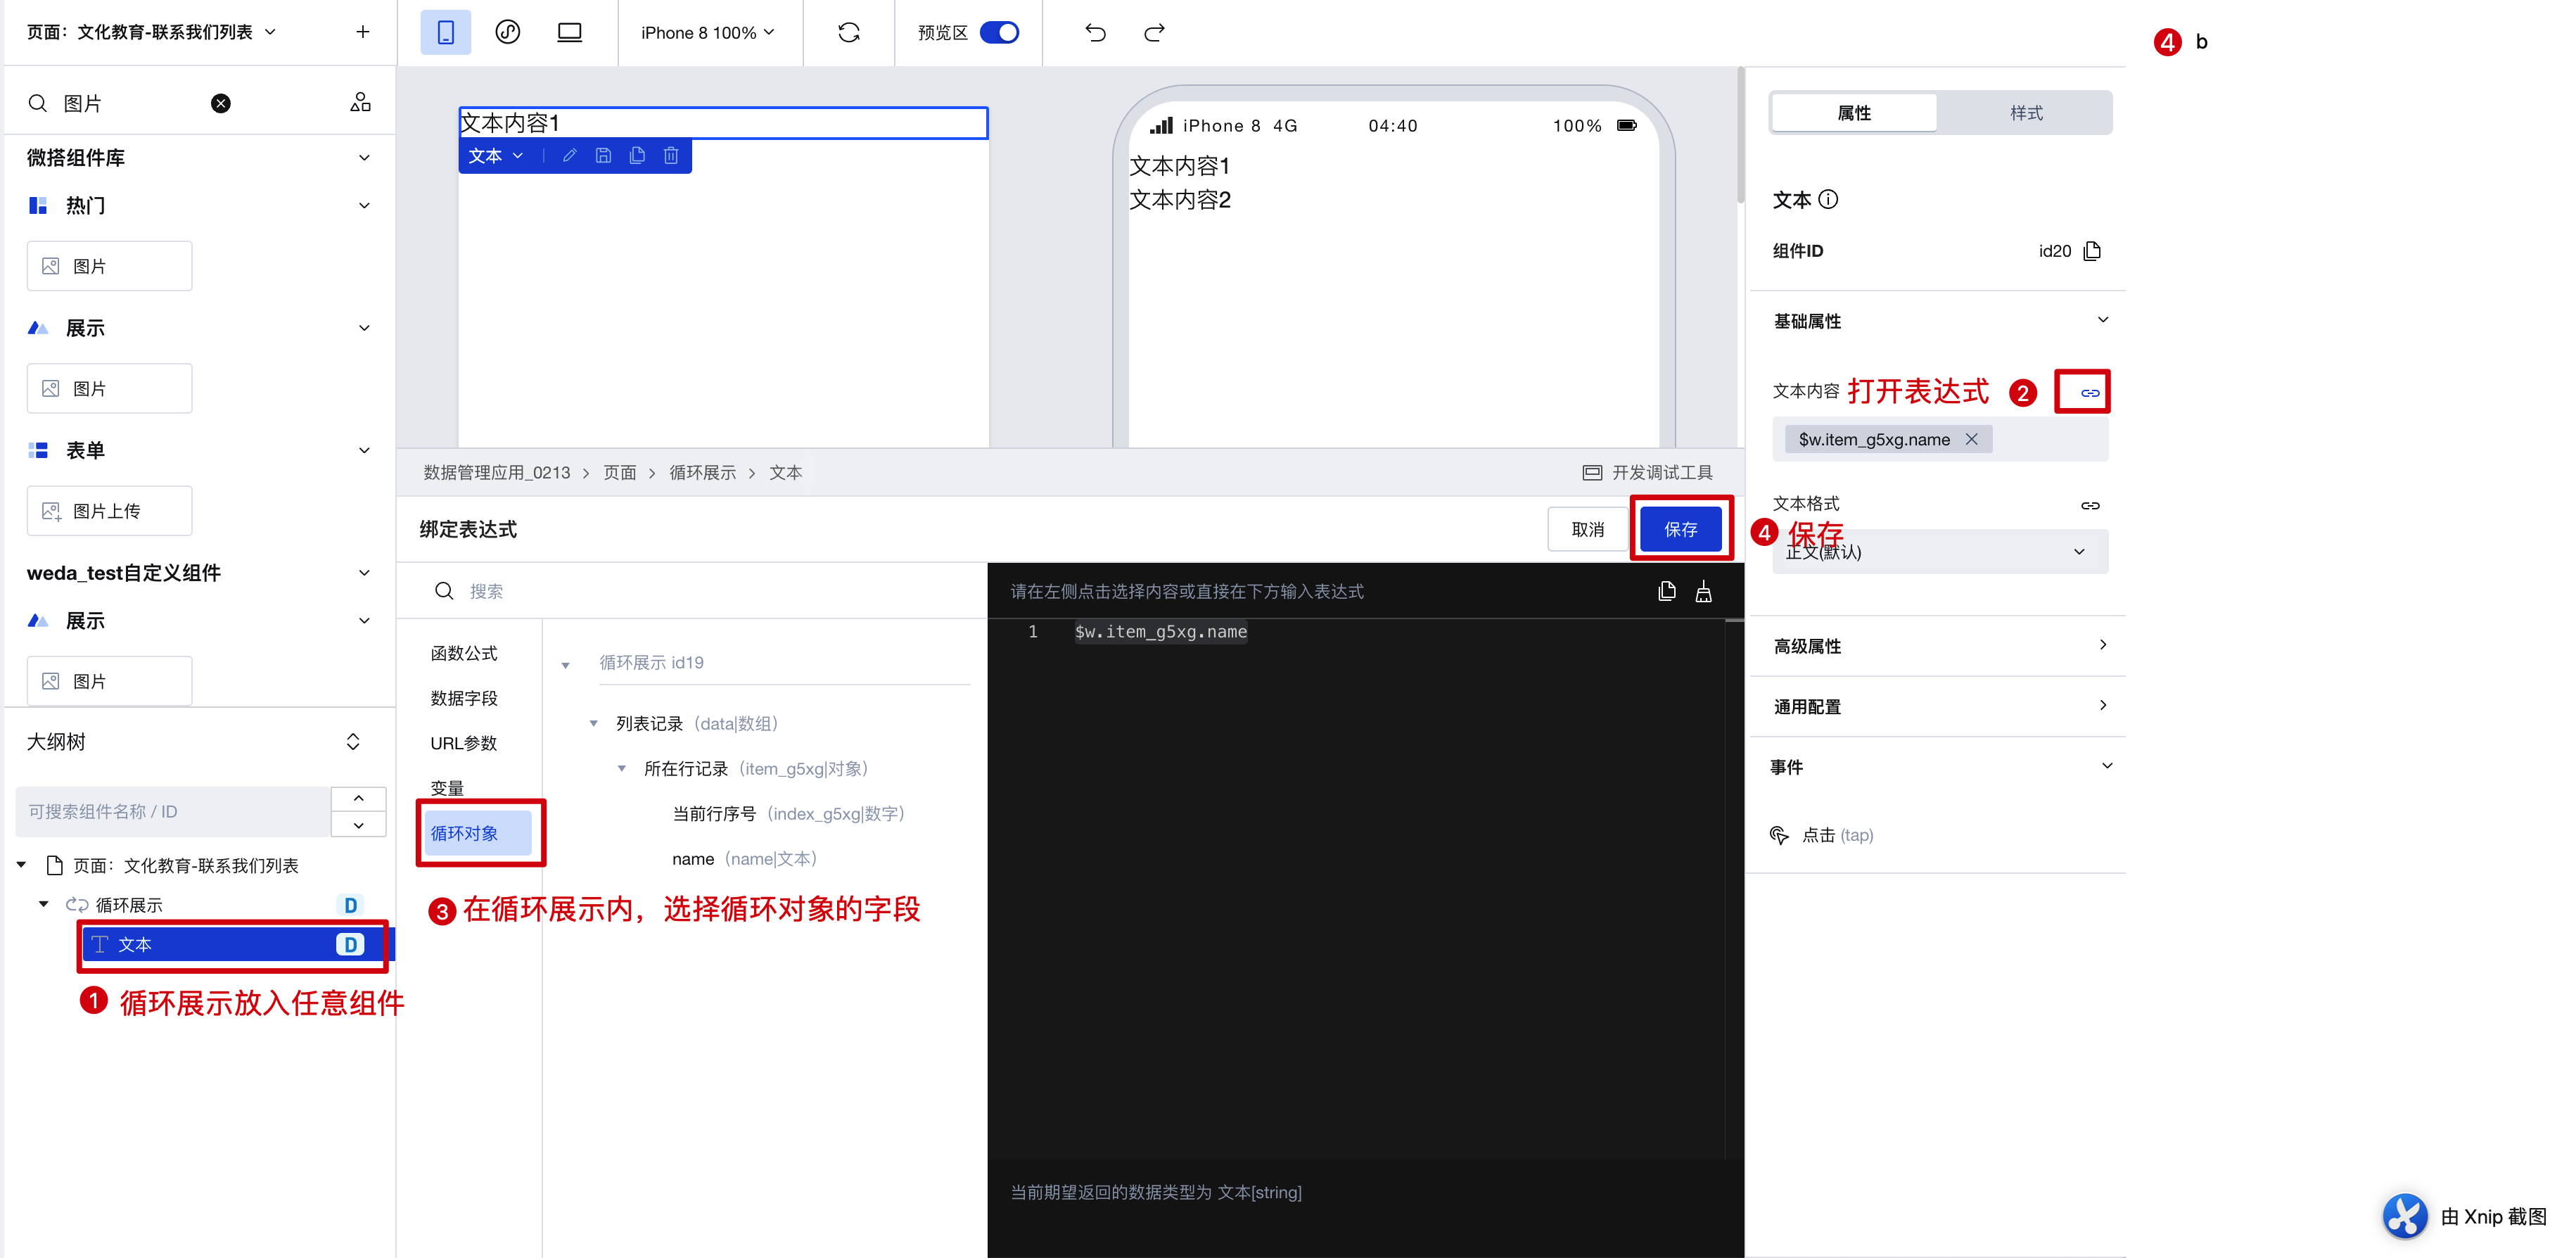This screenshot has width=2576, height=1258.
Task: Click the 保存 button
Action: click(1680, 529)
